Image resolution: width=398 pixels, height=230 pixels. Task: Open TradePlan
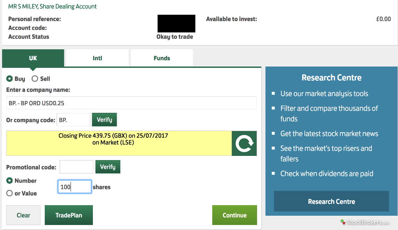[69, 215]
